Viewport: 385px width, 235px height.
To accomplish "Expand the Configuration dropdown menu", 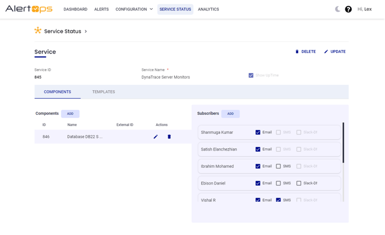I will (134, 9).
